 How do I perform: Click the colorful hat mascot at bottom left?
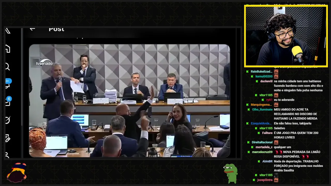(x=17, y=173)
